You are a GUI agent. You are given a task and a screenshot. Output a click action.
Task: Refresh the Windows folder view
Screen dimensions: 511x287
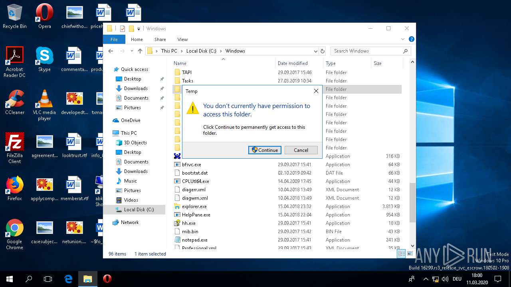(323, 51)
